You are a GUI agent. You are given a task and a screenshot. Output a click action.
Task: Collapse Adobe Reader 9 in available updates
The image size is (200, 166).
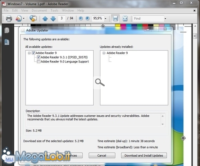coord(29,53)
